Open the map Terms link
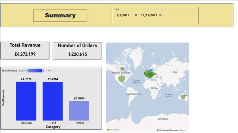This screenshot has height=133, width=238. [x=182, y=130]
